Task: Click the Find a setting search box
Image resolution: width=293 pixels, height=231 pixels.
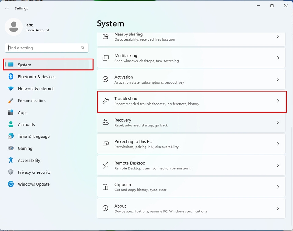Action: (x=46, y=48)
